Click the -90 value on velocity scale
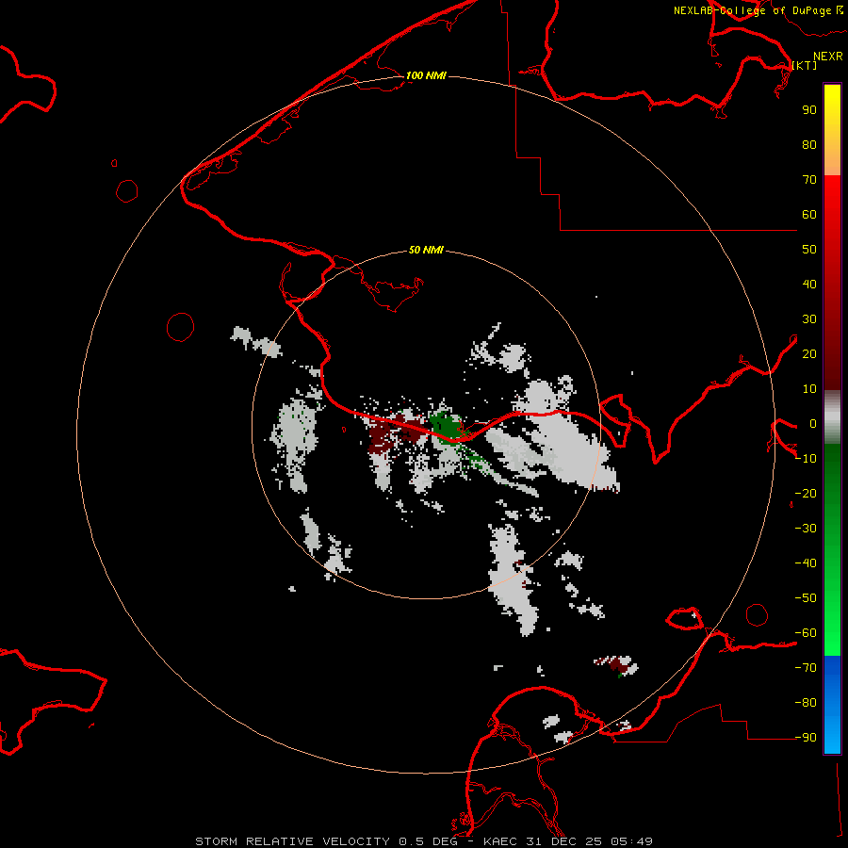The image size is (848, 848). 806,738
